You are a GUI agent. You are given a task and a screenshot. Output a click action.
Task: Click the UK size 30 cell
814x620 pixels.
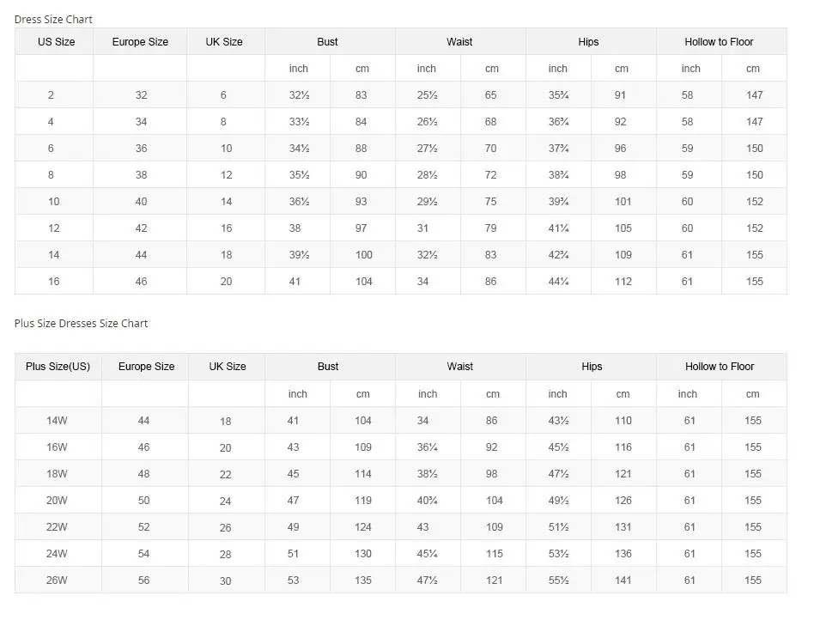(225, 581)
